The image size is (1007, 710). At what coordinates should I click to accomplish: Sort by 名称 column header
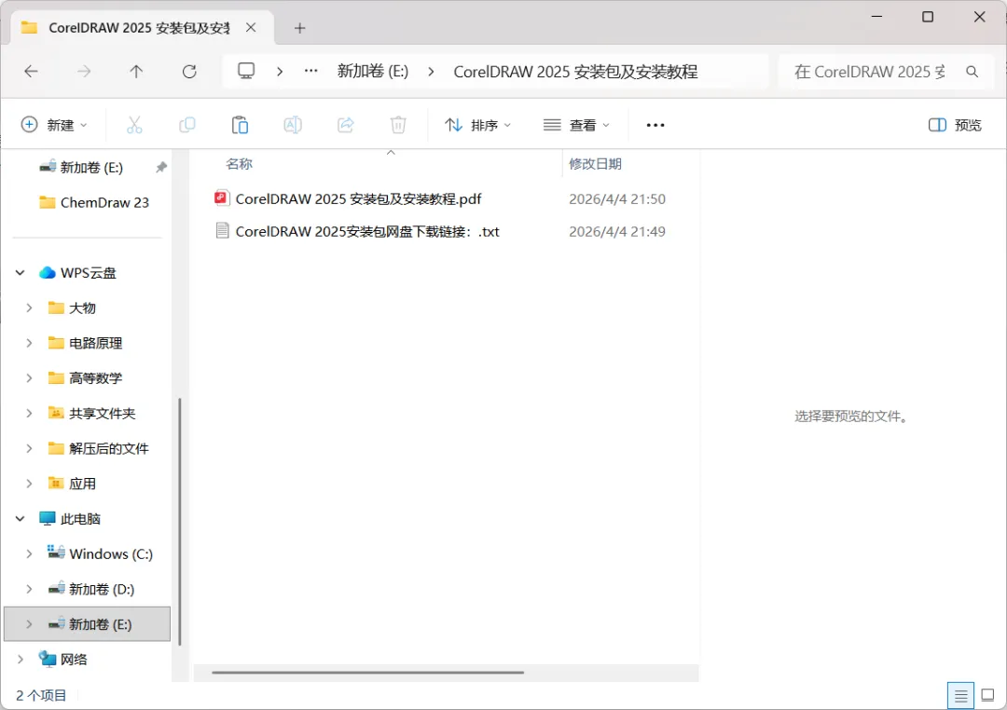pyautogui.click(x=239, y=164)
